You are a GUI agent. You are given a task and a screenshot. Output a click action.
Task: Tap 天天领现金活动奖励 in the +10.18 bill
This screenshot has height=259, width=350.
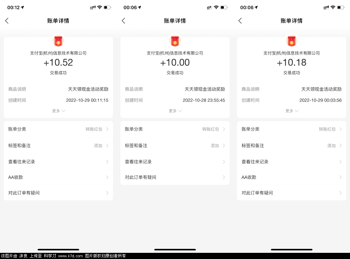[321, 89]
